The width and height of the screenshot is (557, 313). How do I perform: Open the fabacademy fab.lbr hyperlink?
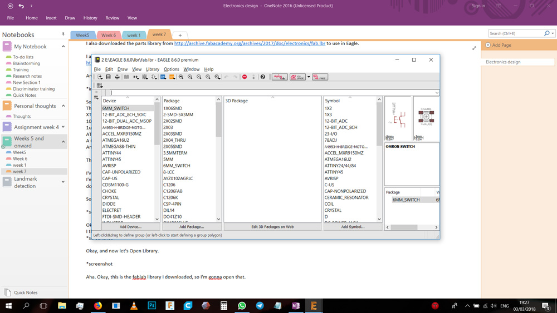coord(250,43)
